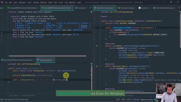Close the BasicStepDefinitions.java tab
Viewport: 181px width, 102px height.
[x=176, y=8]
